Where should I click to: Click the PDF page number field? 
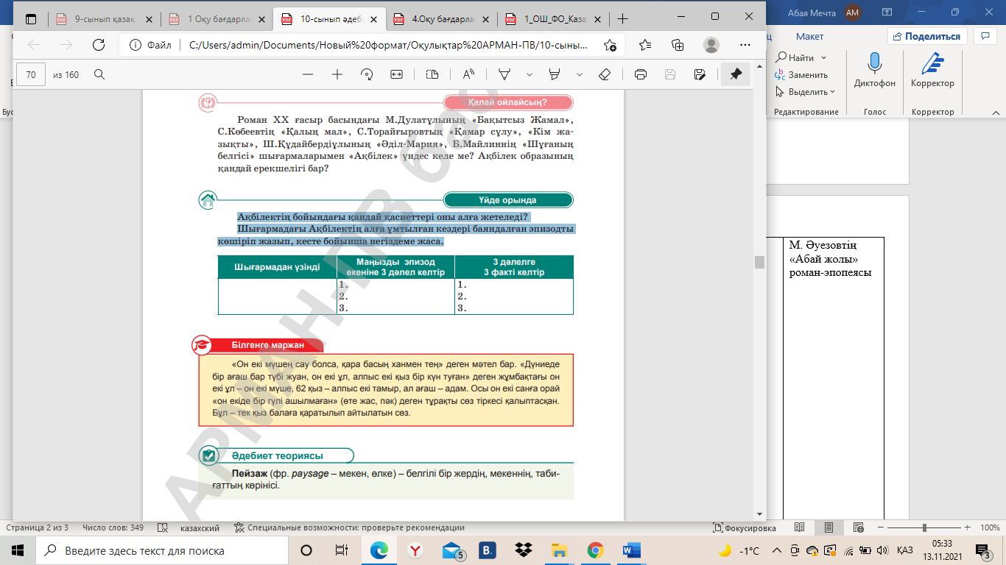[31, 74]
